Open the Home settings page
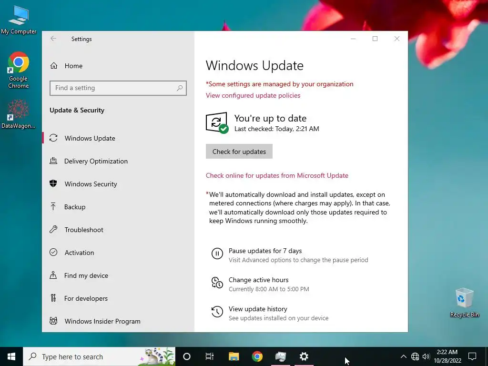The height and width of the screenshot is (366, 488). tap(73, 66)
